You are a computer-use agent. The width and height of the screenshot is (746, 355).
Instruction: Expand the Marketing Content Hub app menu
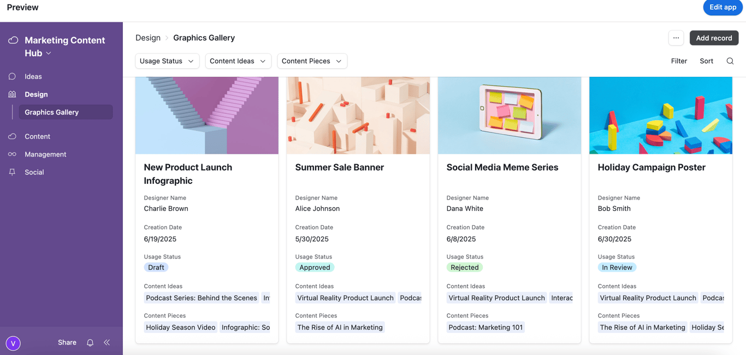49,53
